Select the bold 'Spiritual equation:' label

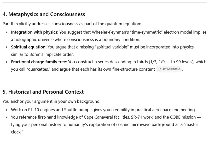pyautogui.click(x=29, y=47)
